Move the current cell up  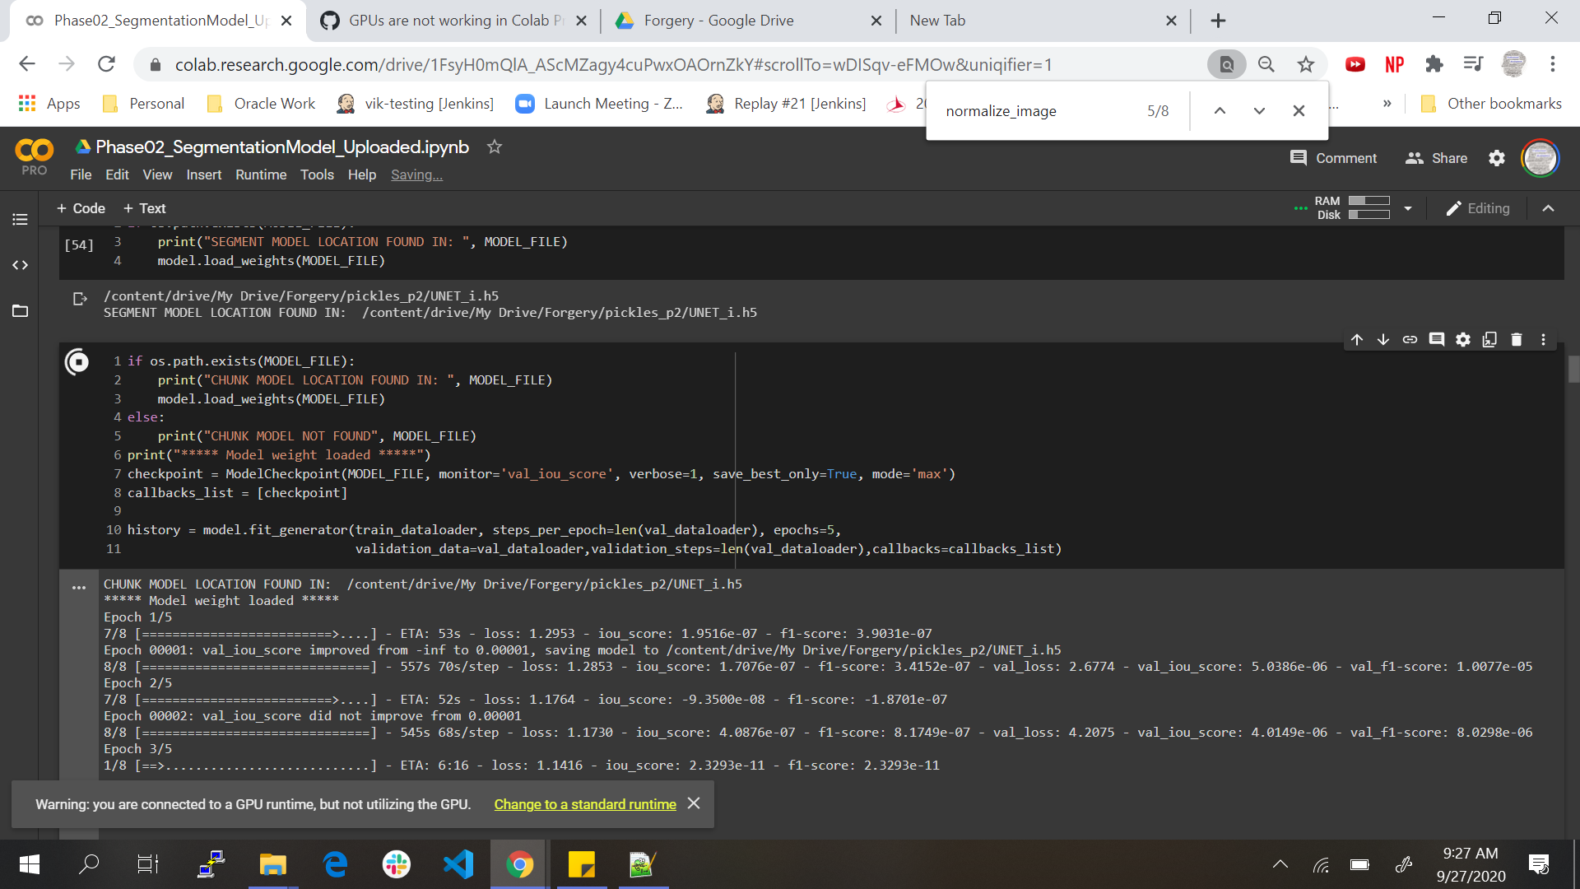click(1357, 339)
